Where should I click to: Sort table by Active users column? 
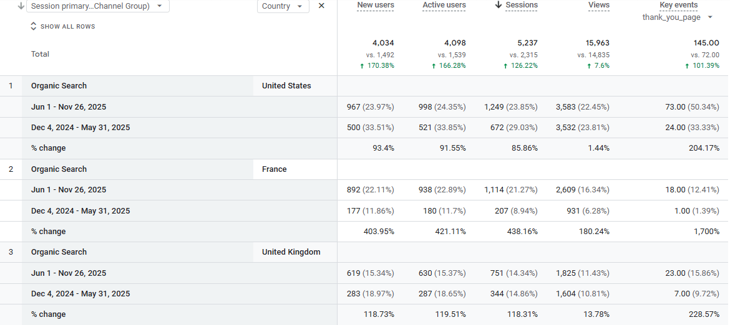(x=444, y=5)
